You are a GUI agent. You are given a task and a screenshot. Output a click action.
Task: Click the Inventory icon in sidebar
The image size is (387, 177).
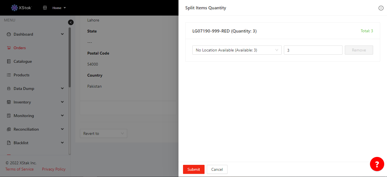click(8, 102)
